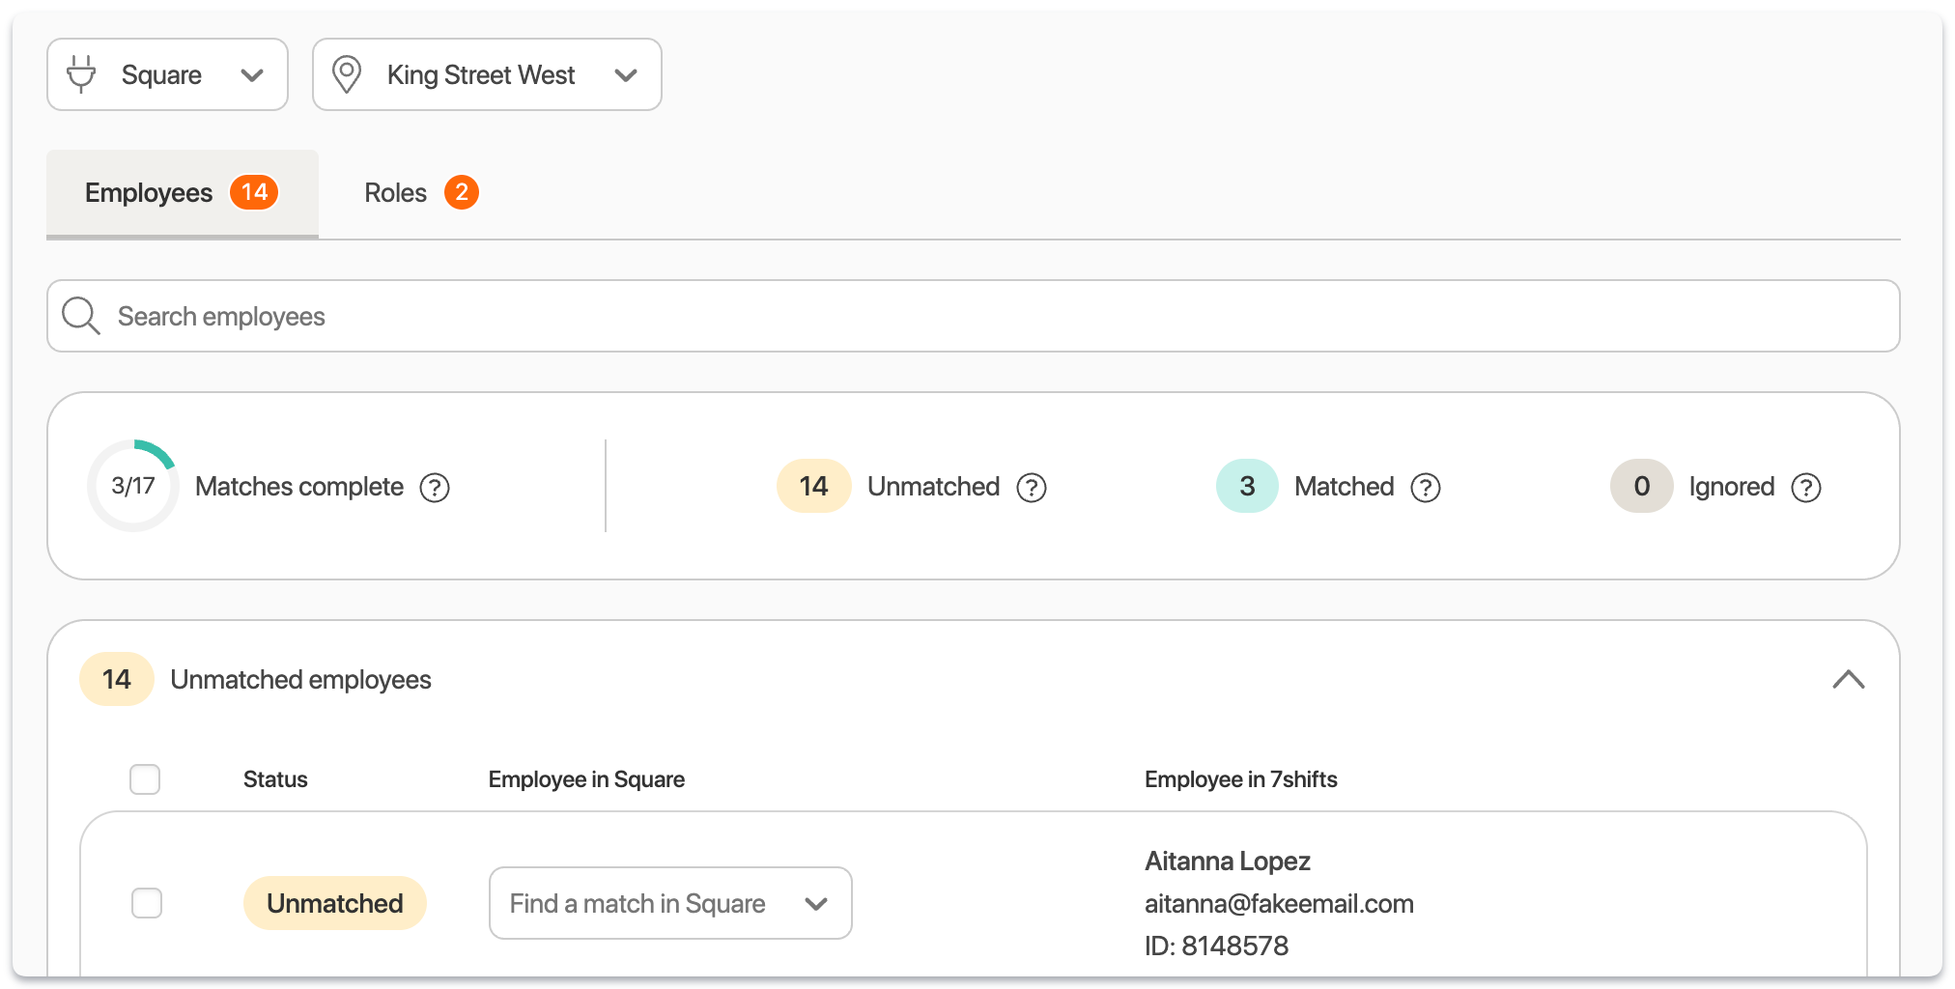Screen dimensions: 1955x989
Task: Open help icon next to Unmatched
Action: click(x=1032, y=488)
